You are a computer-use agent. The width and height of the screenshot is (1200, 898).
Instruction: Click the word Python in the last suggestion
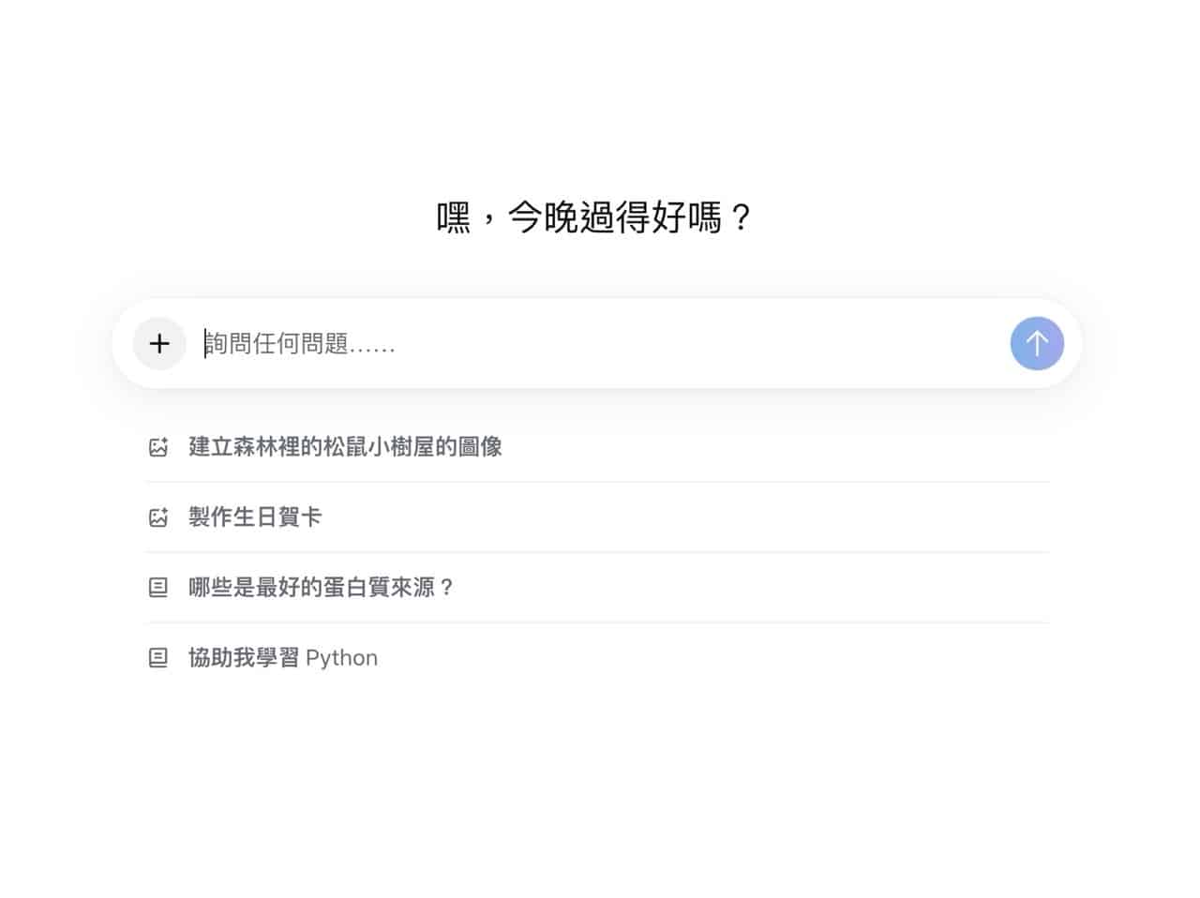coord(341,658)
